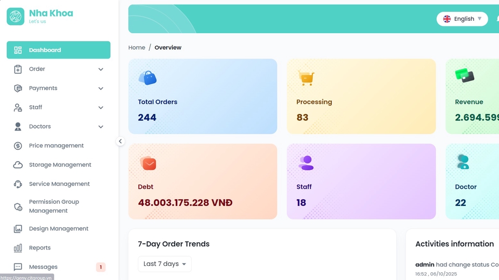
Task: Expand the Doctors submenu chevron
Action: tap(101, 127)
